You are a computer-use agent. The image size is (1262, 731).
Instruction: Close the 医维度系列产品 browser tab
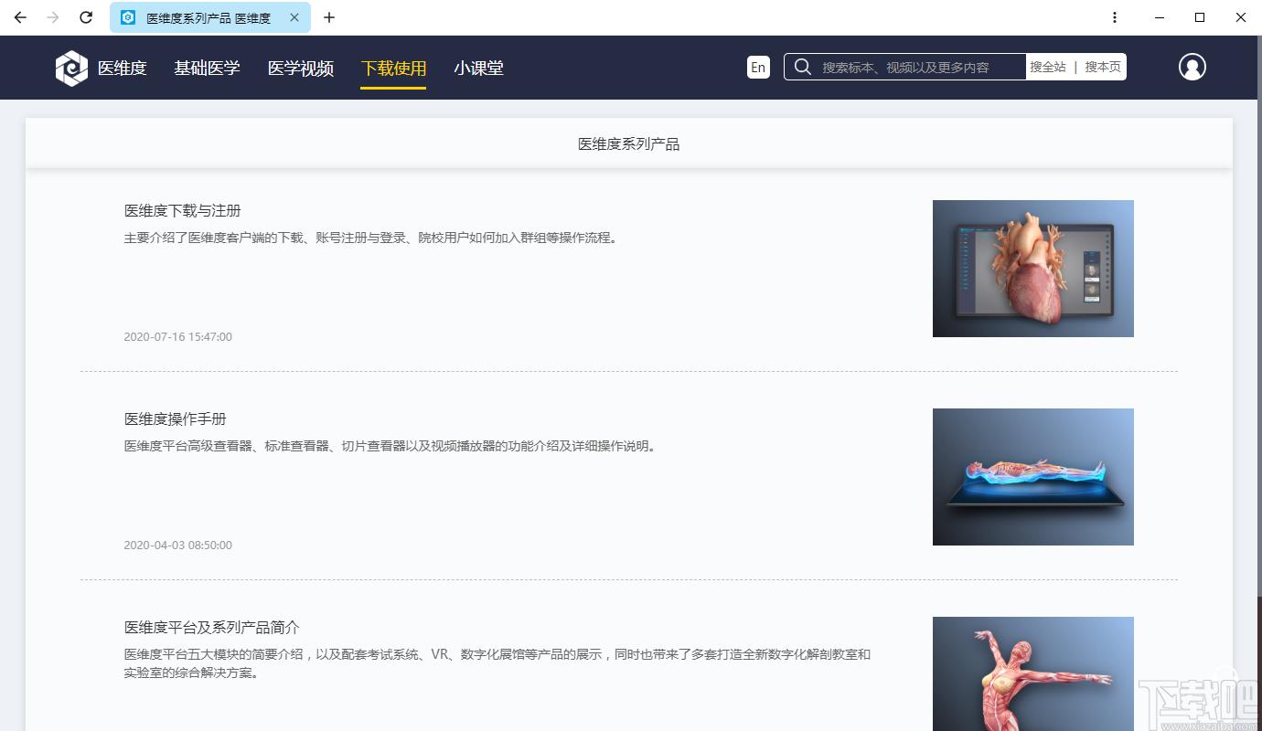pyautogui.click(x=295, y=17)
